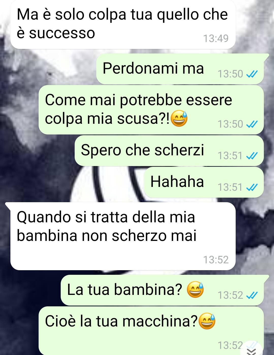Tap the read ticks on "Spero che scherzi"

252,156
